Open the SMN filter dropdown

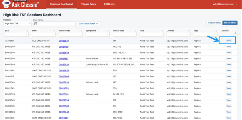click(x=44, y=34)
